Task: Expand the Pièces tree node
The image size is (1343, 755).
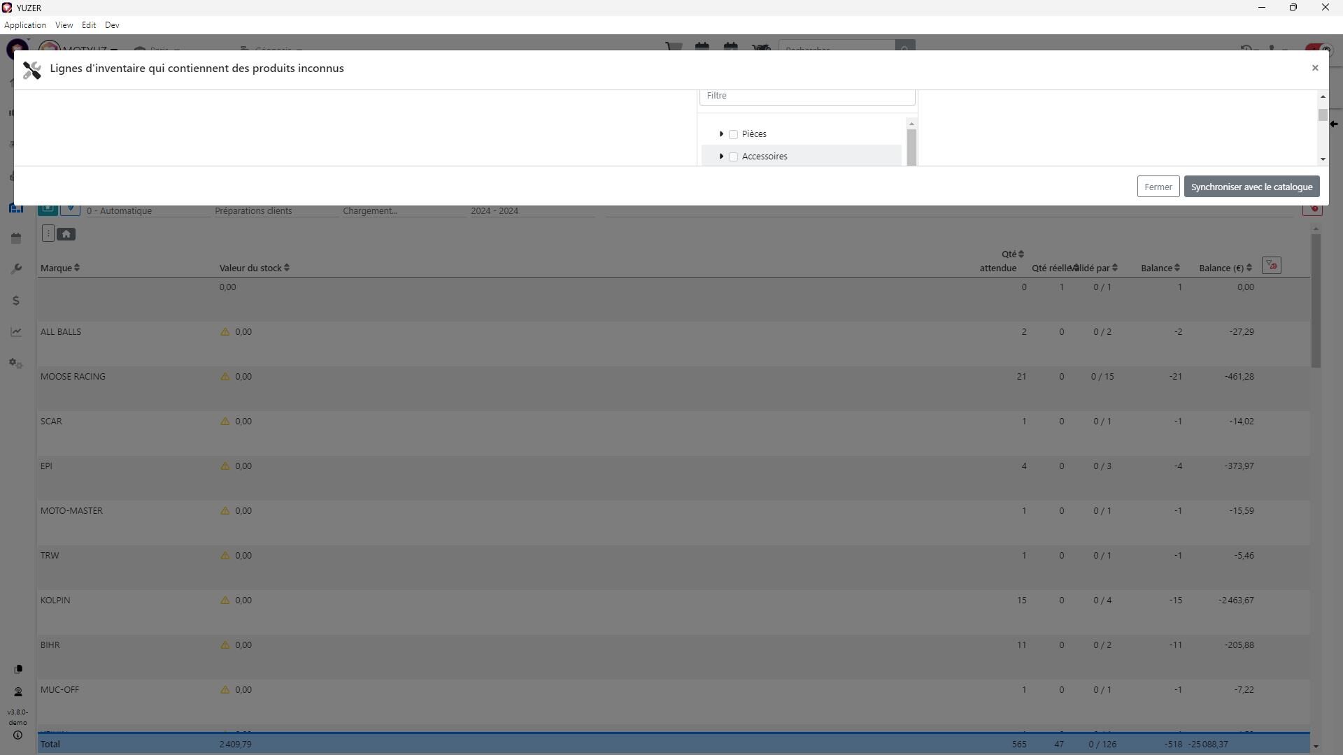Action: pyautogui.click(x=721, y=134)
